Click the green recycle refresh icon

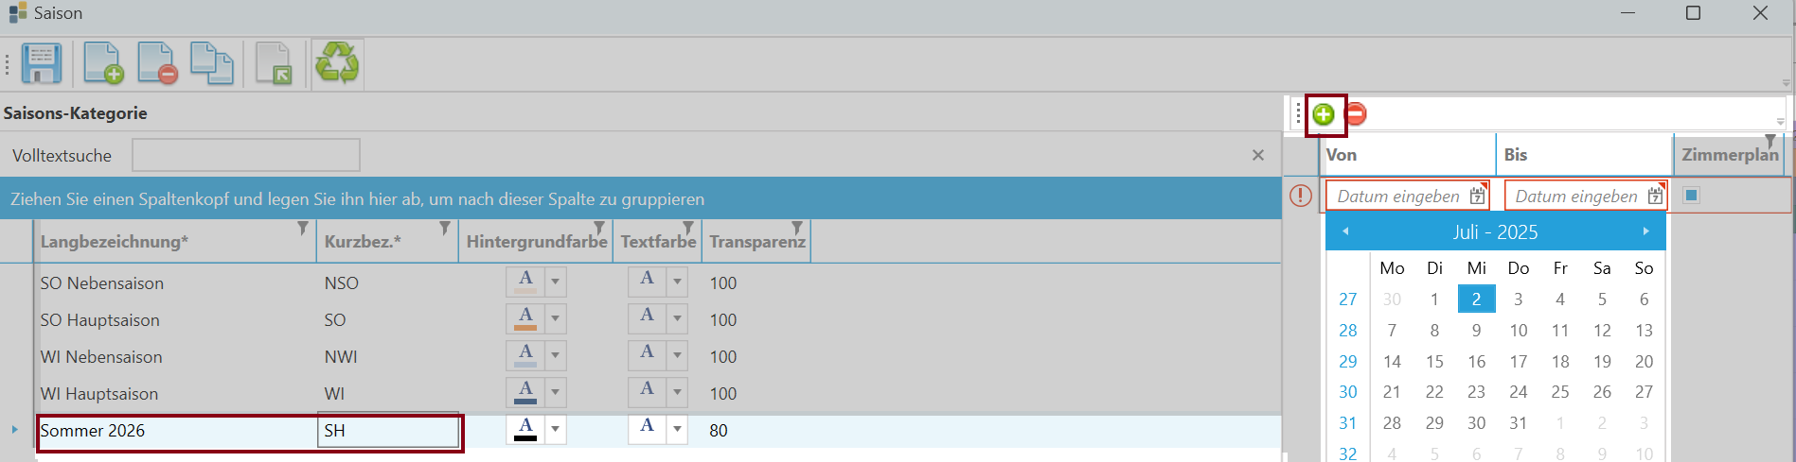pyautogui.click(x=338, y=64)
